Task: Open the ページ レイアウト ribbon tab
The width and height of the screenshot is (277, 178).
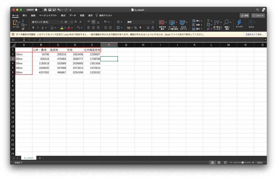Action: (x=48, y=15)
